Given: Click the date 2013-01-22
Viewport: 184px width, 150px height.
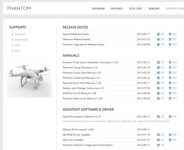Looking at the screenshot, I should (x=144, y=39).
